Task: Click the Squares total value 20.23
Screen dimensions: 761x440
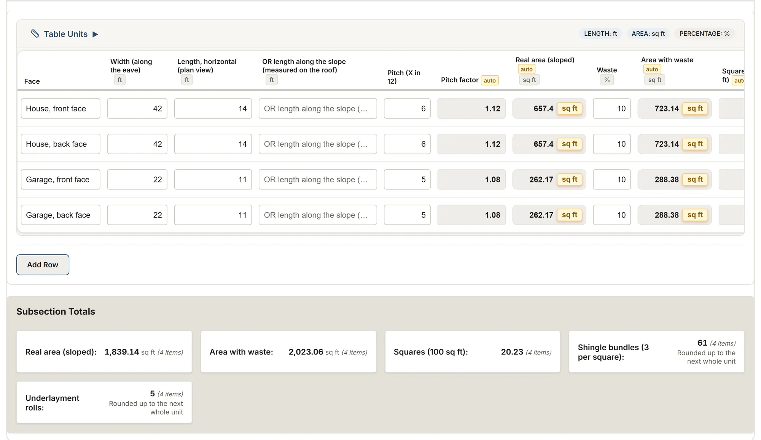Action: [512, 352]
